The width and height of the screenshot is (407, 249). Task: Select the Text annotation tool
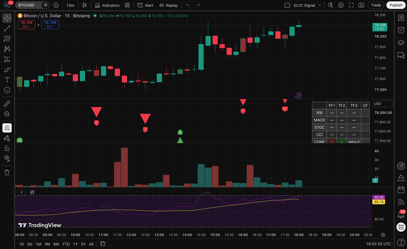coord(7,80)
